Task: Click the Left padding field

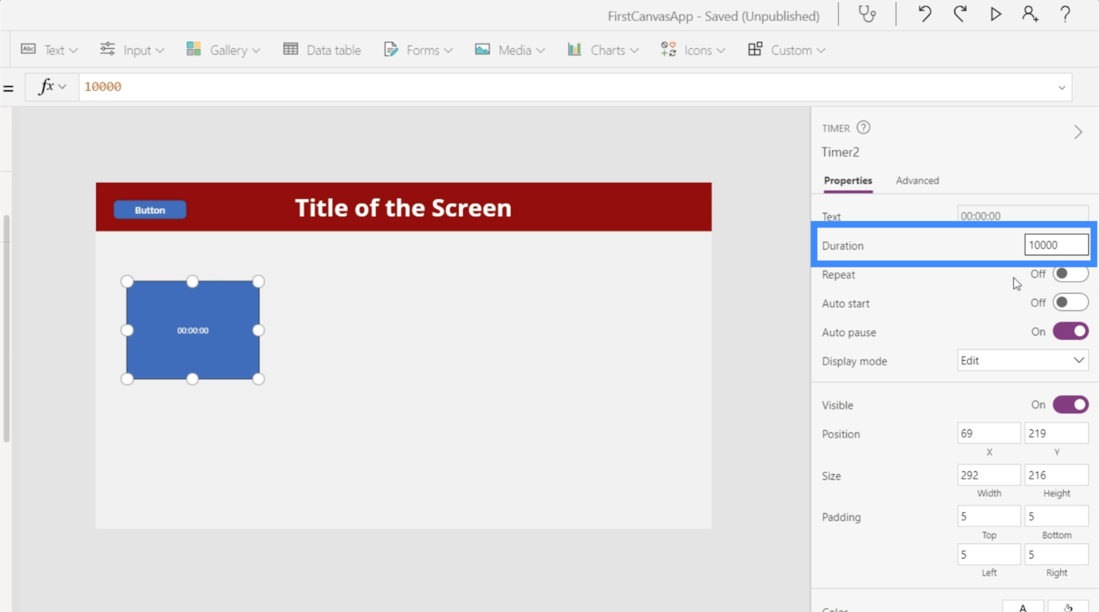Action: (988, 554)
